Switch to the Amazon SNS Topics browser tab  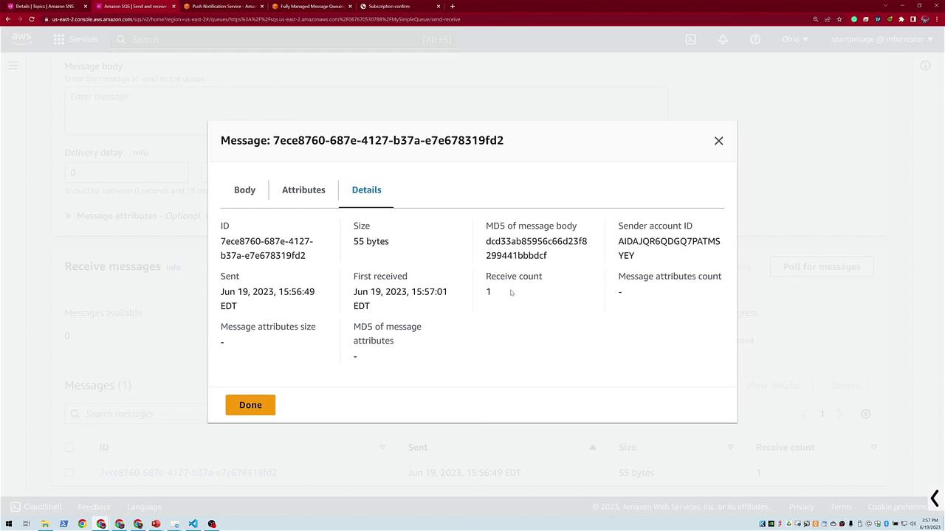coord(45,6)
